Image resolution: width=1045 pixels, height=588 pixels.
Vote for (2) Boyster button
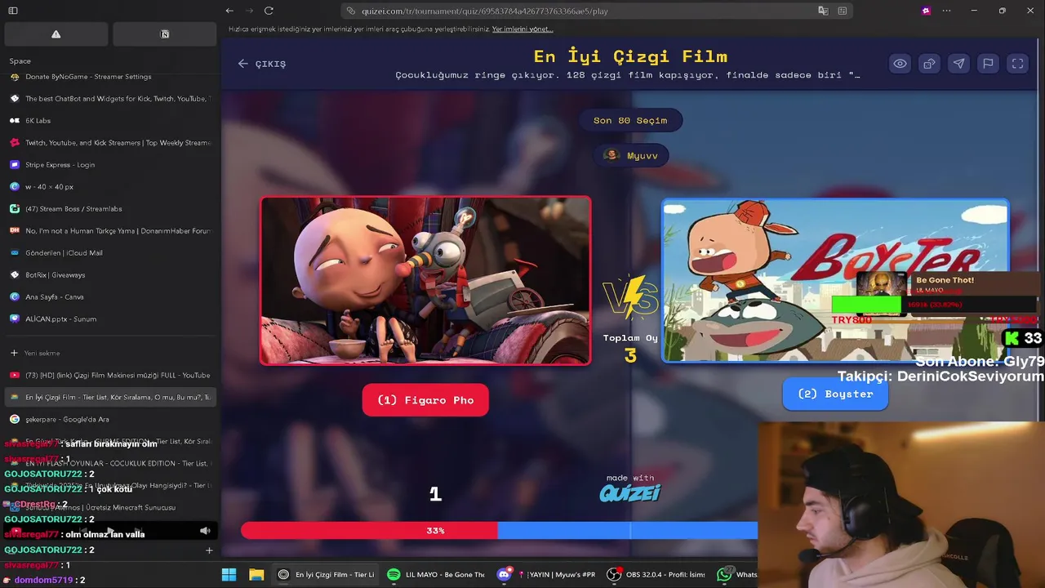[x=835, y=394]
